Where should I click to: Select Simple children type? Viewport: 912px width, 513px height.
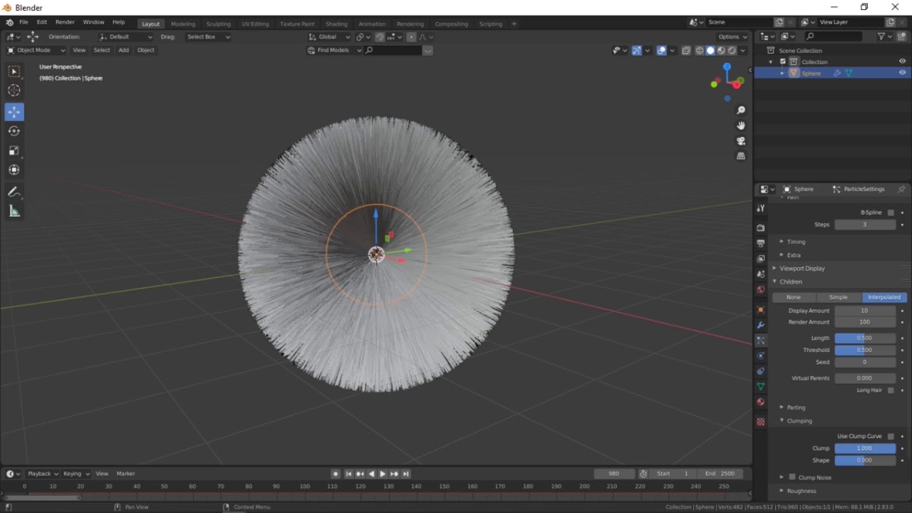click(838, 297)
